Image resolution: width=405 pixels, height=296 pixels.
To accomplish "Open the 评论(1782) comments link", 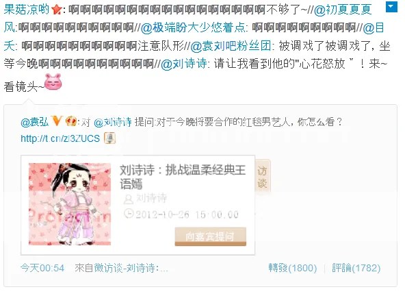I will pos(356,268).
